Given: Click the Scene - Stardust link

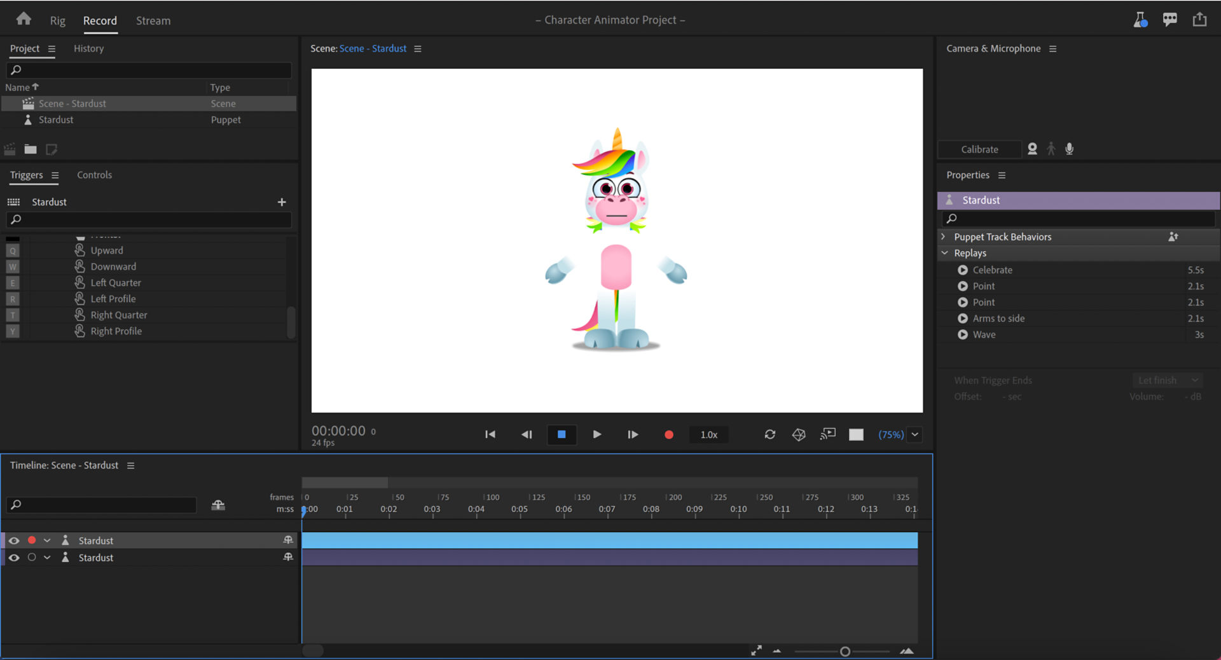Looking at the screenshot, I should coord(373,49).
